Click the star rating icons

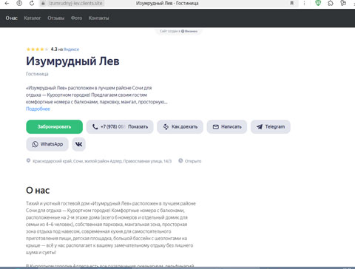pos(37,50)
